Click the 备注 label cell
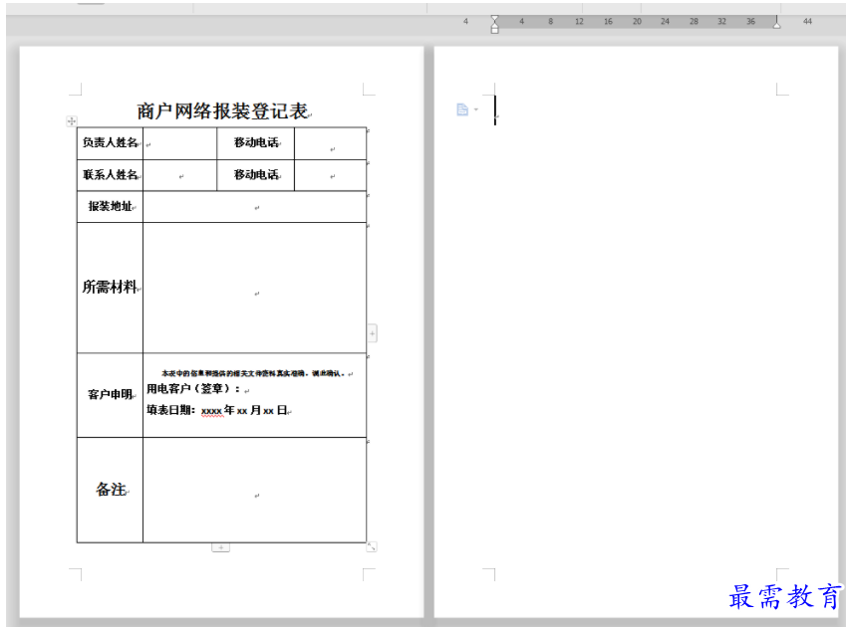The height and width of the screenshot is (628, 850). click(110, 490)
